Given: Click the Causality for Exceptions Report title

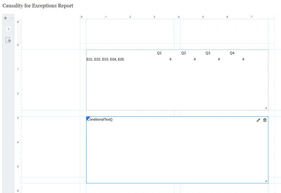Looking at the screenshot, I should point(38,5).
